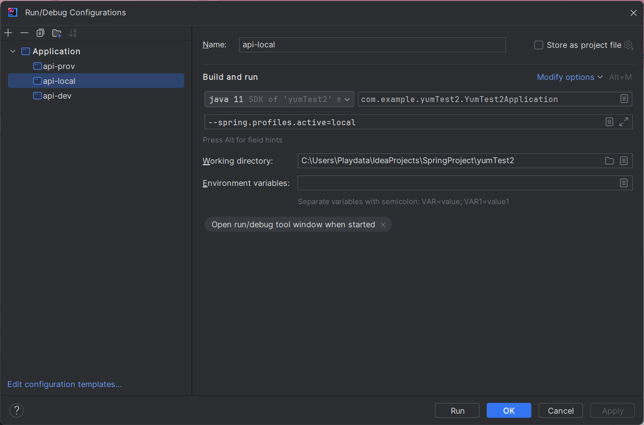Click Cancel button
This screenshot has height=425, width=644.
(561, 411)
